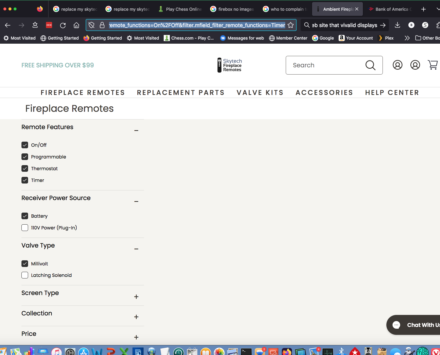
Task: Open the downloads panel icon
Action: pos(397,25)
